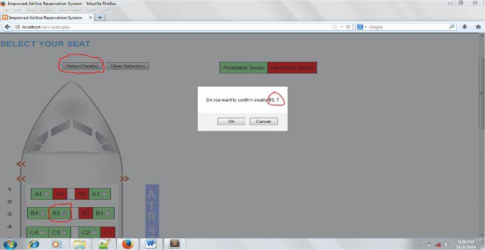Viewport: 485px width, 250px height.
Task: Open the address bar history dropdown
Action: tap(342, 27)
